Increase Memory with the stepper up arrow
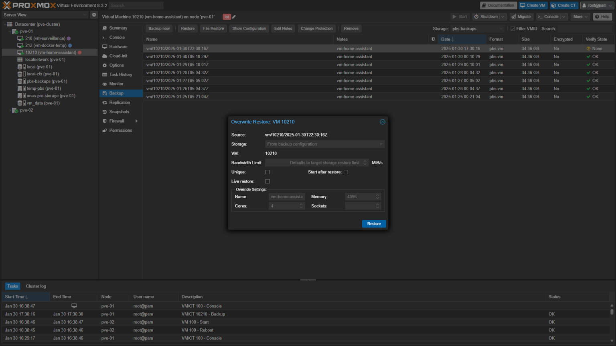 click(x=377, y=195)
